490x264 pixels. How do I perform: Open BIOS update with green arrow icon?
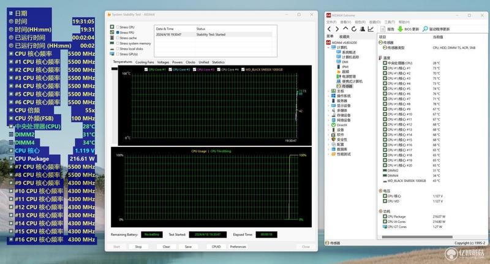point(400,29)
